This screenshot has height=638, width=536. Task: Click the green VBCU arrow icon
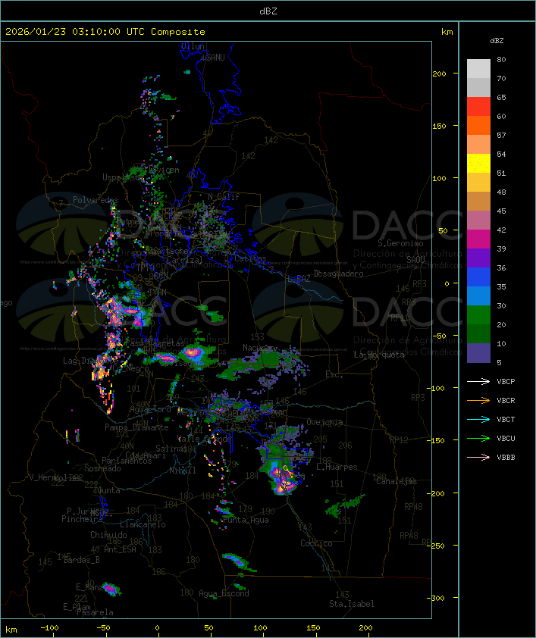(x=478, y=438)
